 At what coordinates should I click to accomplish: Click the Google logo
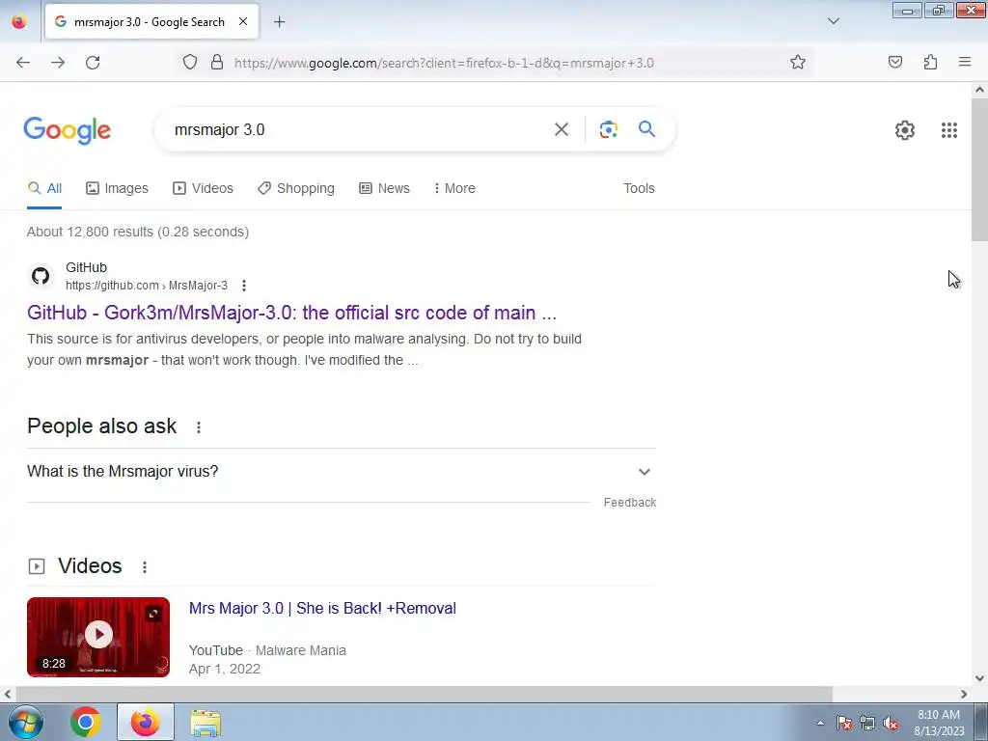tap(68, 131)
